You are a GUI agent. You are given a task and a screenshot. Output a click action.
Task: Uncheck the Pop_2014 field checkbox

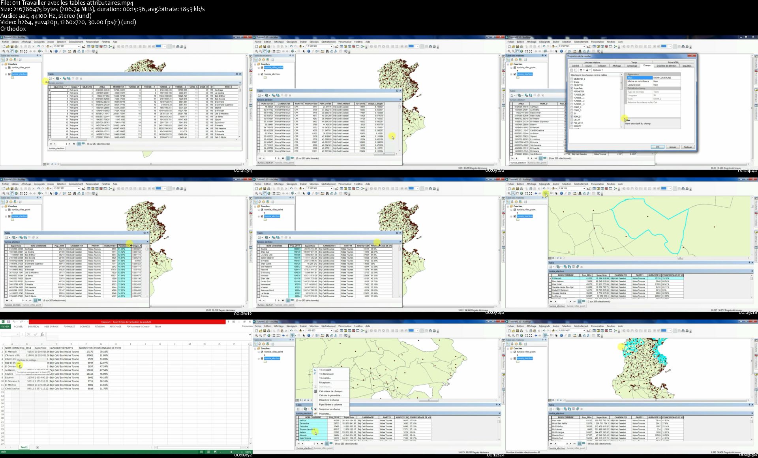[x=572, y=123]
